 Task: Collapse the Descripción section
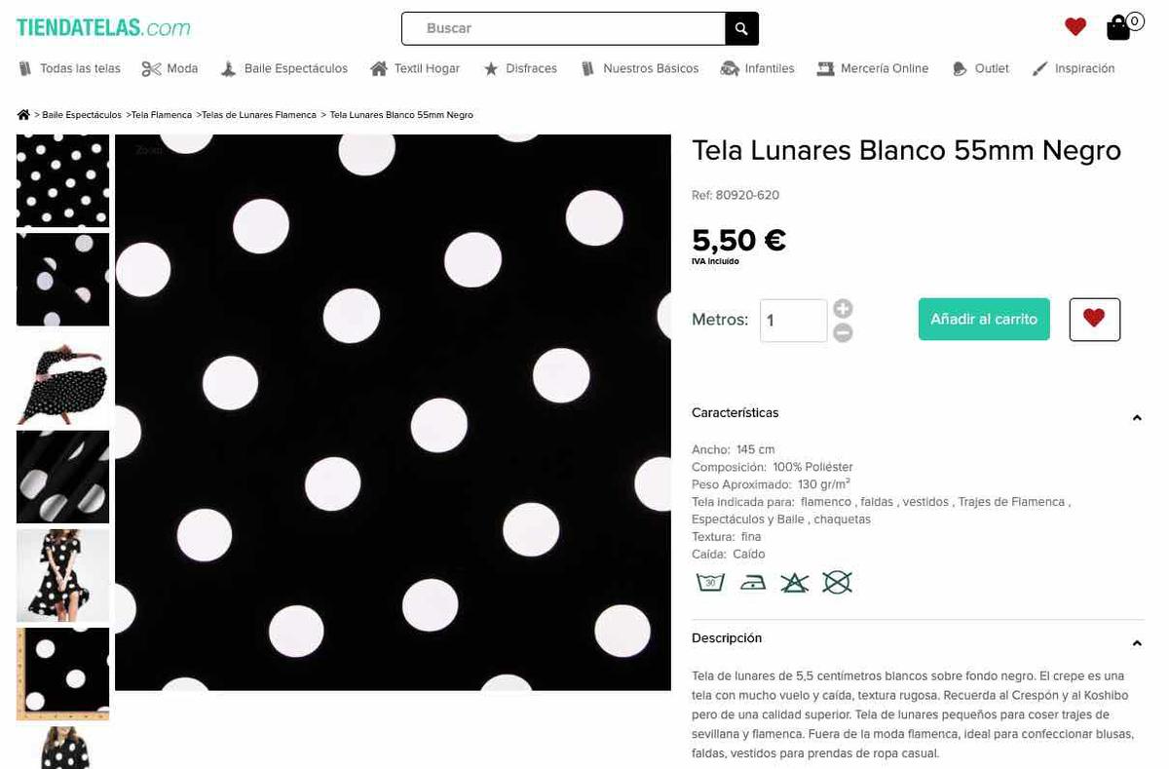tap(1137, 643)
